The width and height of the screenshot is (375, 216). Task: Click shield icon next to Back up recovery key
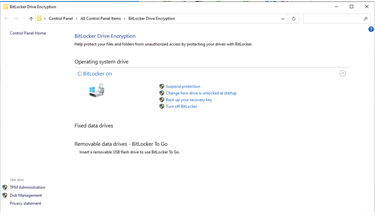click(x=162, y=100)
